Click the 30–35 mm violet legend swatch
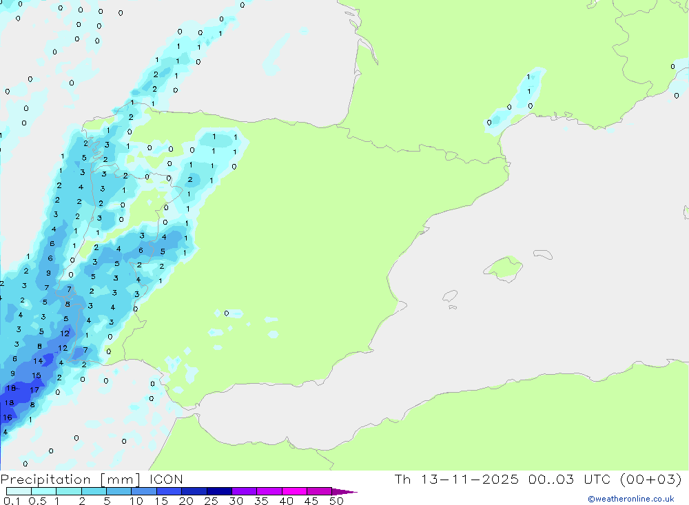Viewport: 689px width, 505px height. tap(244, 491)
